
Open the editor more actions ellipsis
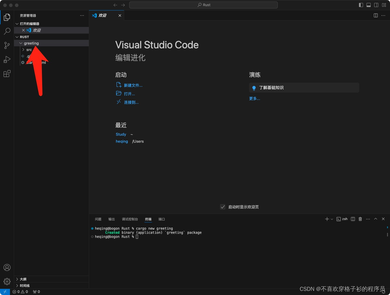pos(383,16)
